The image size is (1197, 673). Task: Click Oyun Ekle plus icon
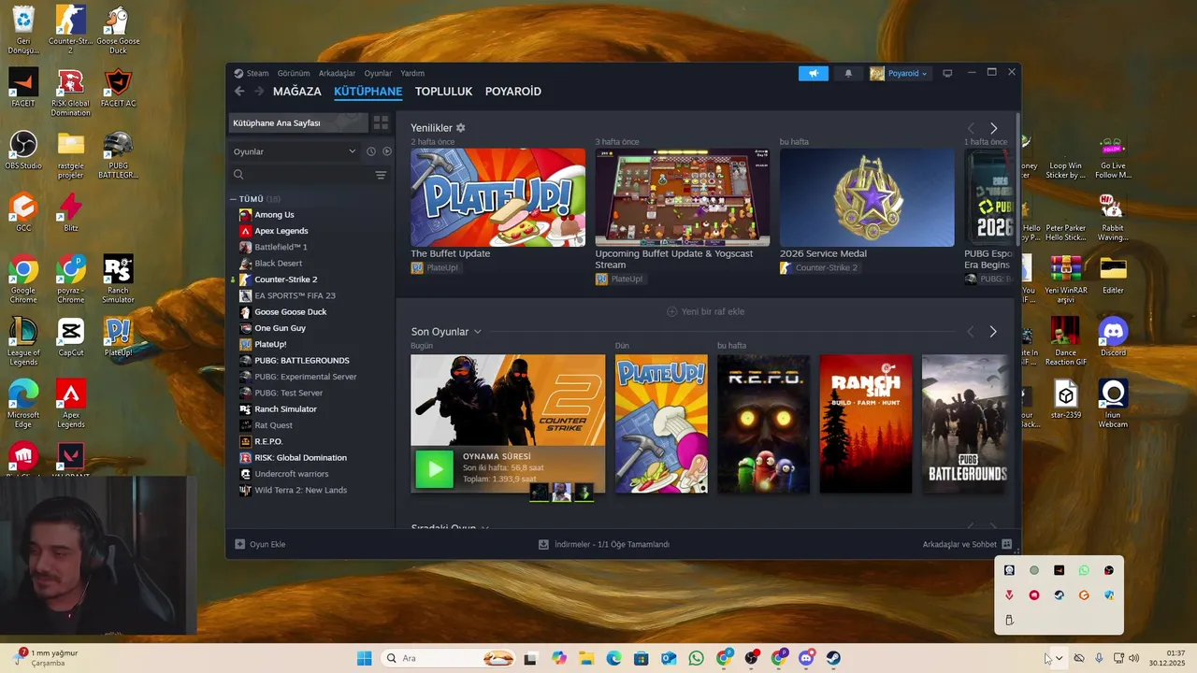pyautogui.click(x=239, y=544)
